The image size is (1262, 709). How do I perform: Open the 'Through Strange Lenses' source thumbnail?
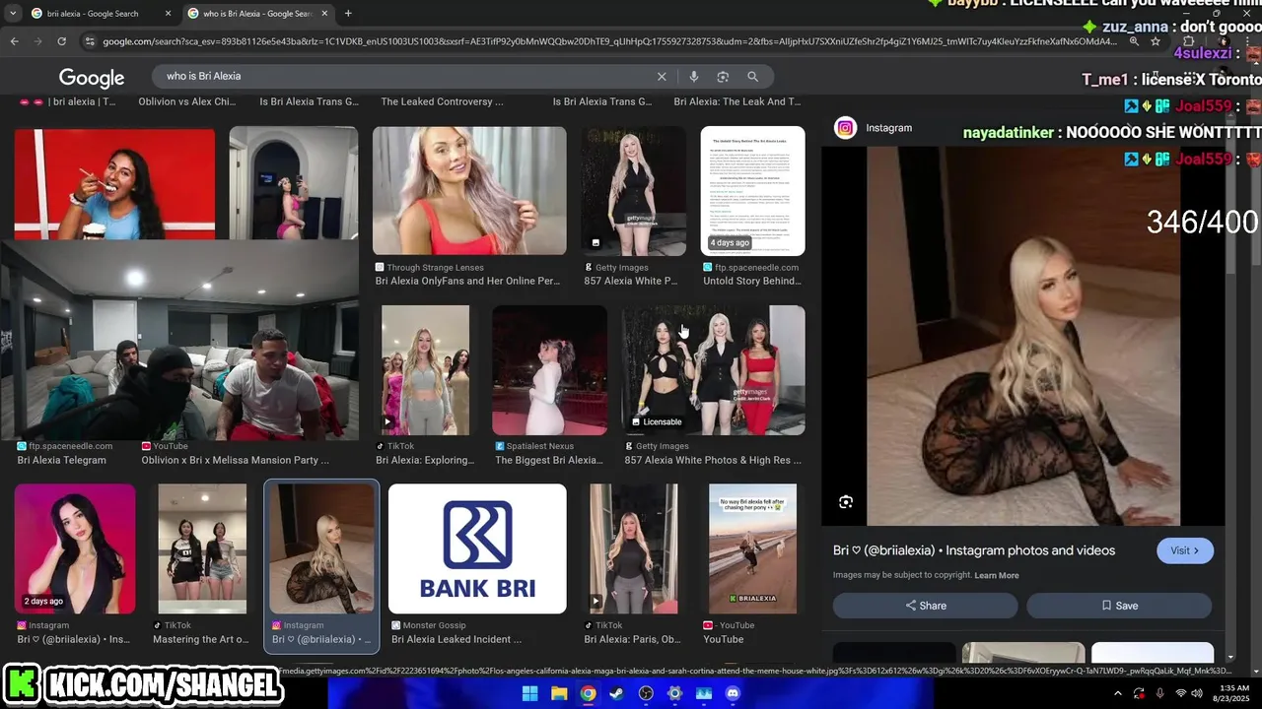[469, 190]
